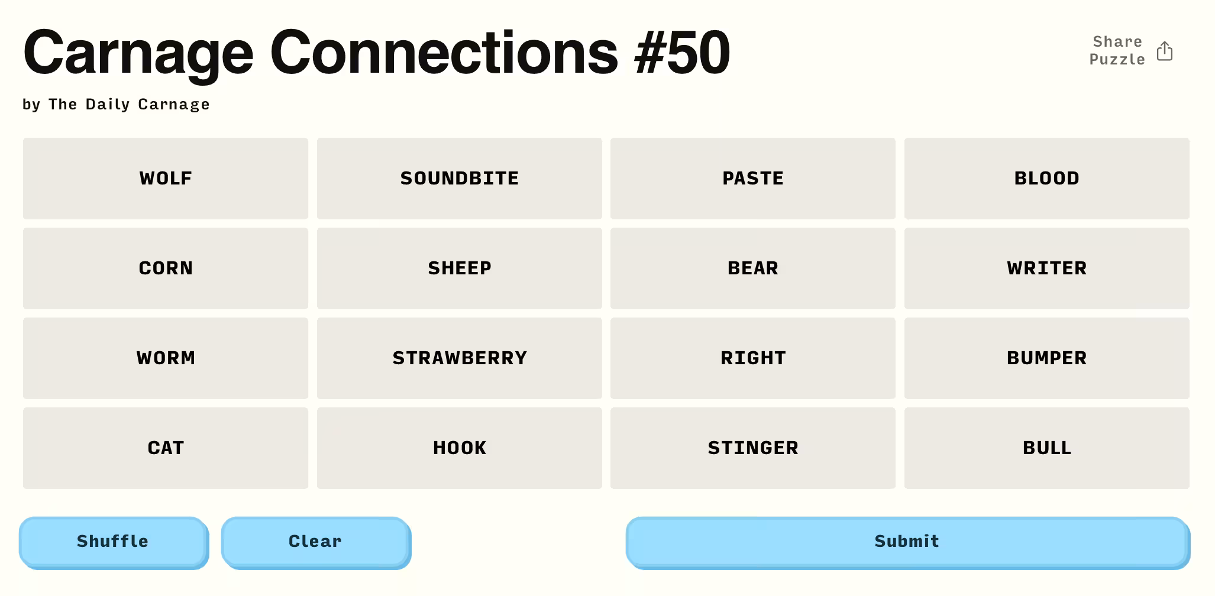Screen dimensions: 1215x596
Task: Select the BUMPER tile
Action: point(1046,358)
